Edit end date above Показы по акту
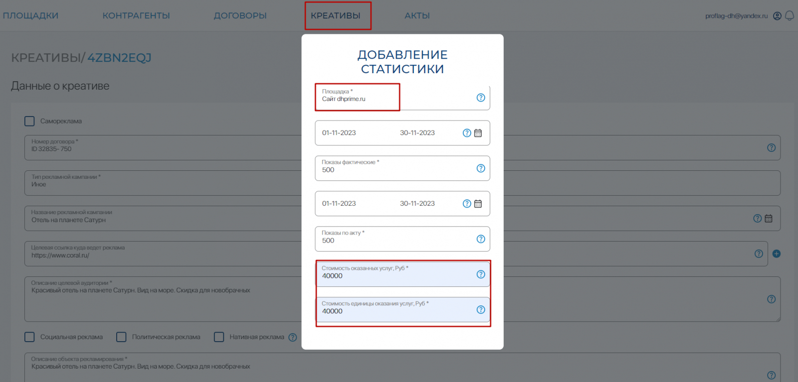Viewport: 798px width, 382px height. (x=417, y=204)
